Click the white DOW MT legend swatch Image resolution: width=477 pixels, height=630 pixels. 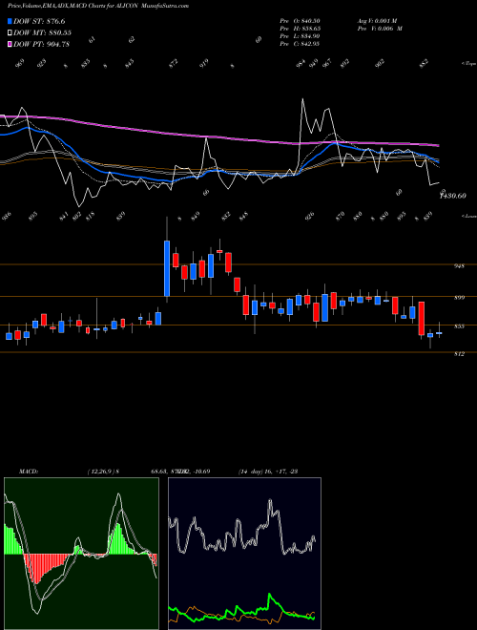10,32
